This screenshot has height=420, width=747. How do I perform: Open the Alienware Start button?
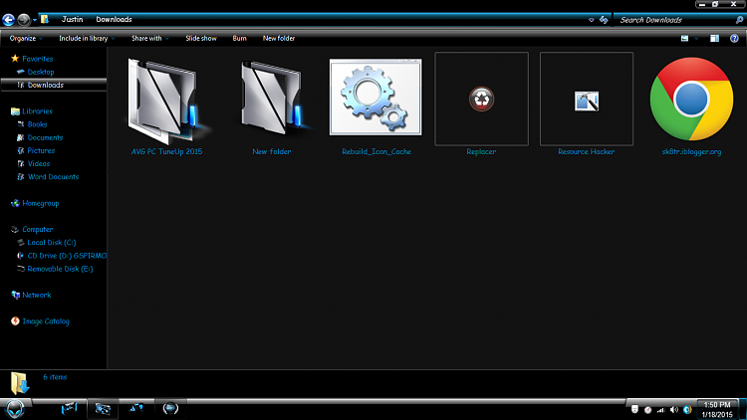click(14, 409)
